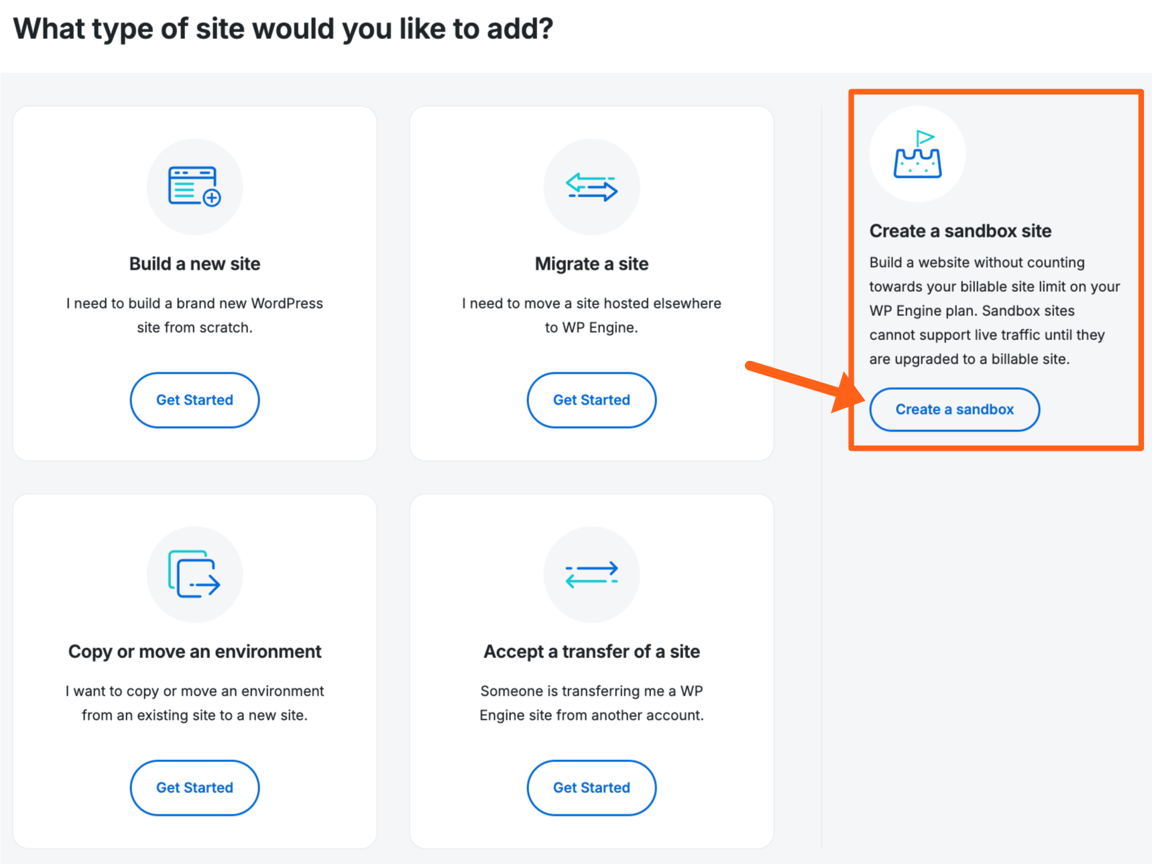This screenshot has width=1152, height=864.
Task: Select the Accept a transfer of a site heading
Action: coord(591,651)
